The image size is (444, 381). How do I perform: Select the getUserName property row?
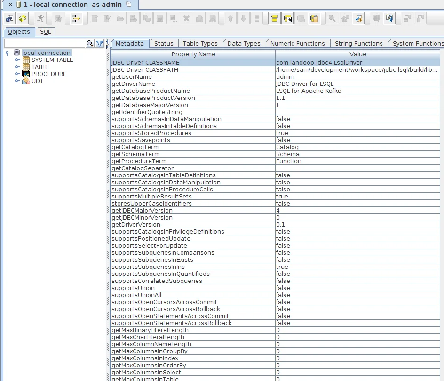[275, 77]
